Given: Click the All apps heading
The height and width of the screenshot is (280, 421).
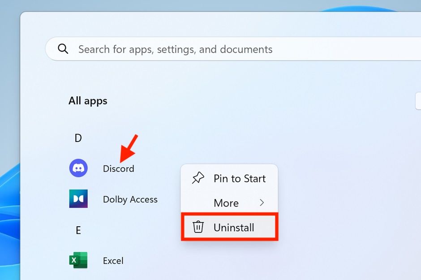Looking at the screenshot, I should 88,101.
